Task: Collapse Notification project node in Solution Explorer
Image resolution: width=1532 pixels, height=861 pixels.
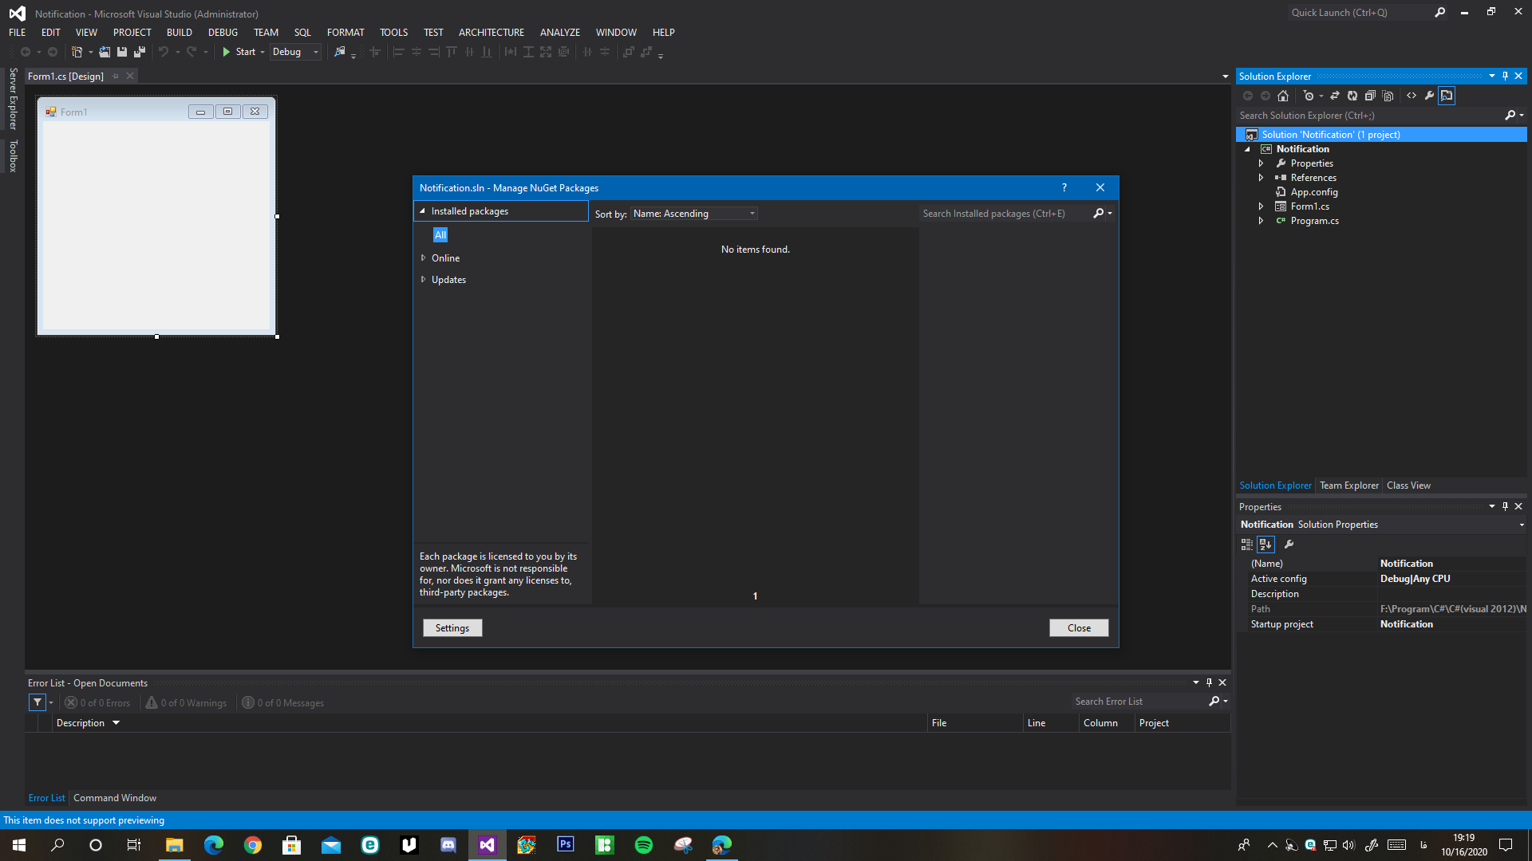Action: click(1247, 149)
